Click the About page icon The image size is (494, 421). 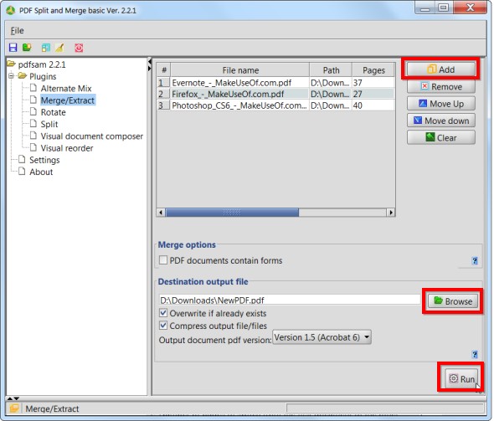(x=22, y=172)
